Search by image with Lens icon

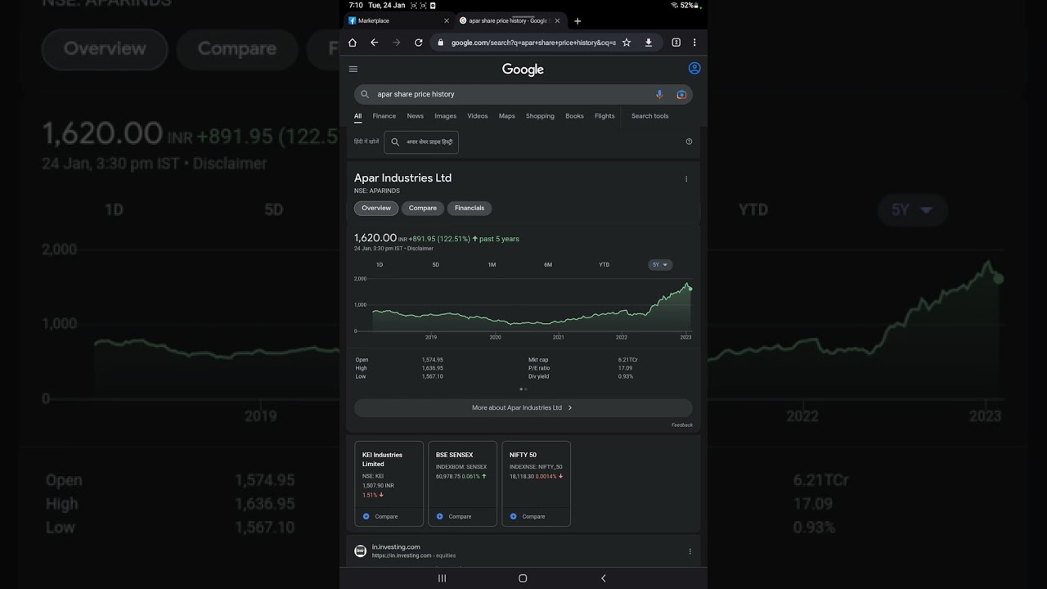coord(681,94)
